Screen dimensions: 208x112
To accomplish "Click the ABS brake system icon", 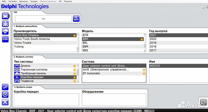I will pos(17,70).
